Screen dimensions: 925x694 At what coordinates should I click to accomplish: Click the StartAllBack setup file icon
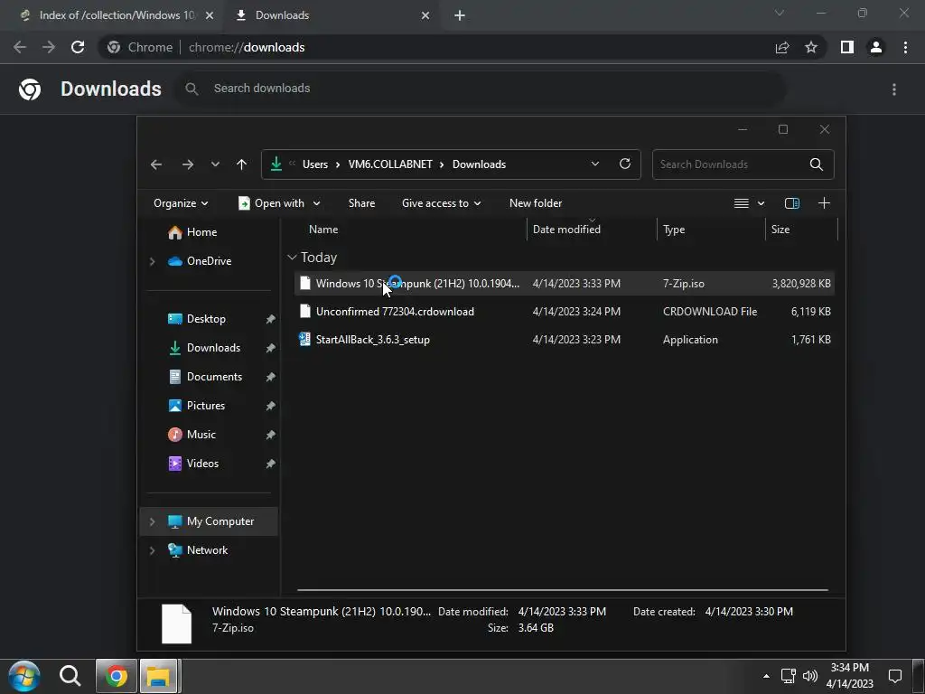(304, 340)
